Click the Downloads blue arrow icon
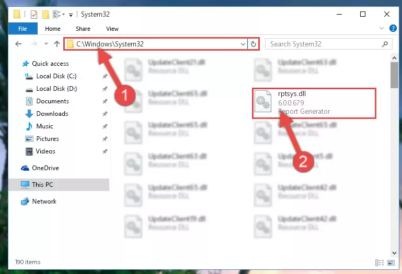Image resolution: width=402 pixels, height=274 pixels. click(29, 114)
